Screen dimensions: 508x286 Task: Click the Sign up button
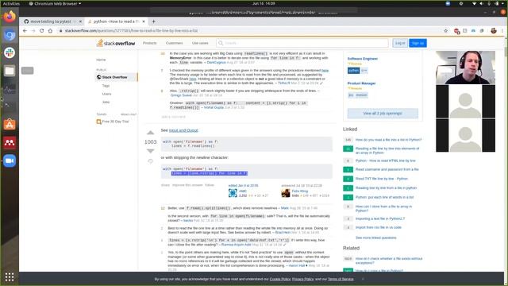click(x=418, y=43)
